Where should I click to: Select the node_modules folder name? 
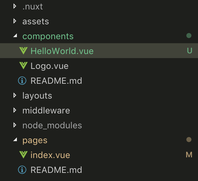(52, 125)
